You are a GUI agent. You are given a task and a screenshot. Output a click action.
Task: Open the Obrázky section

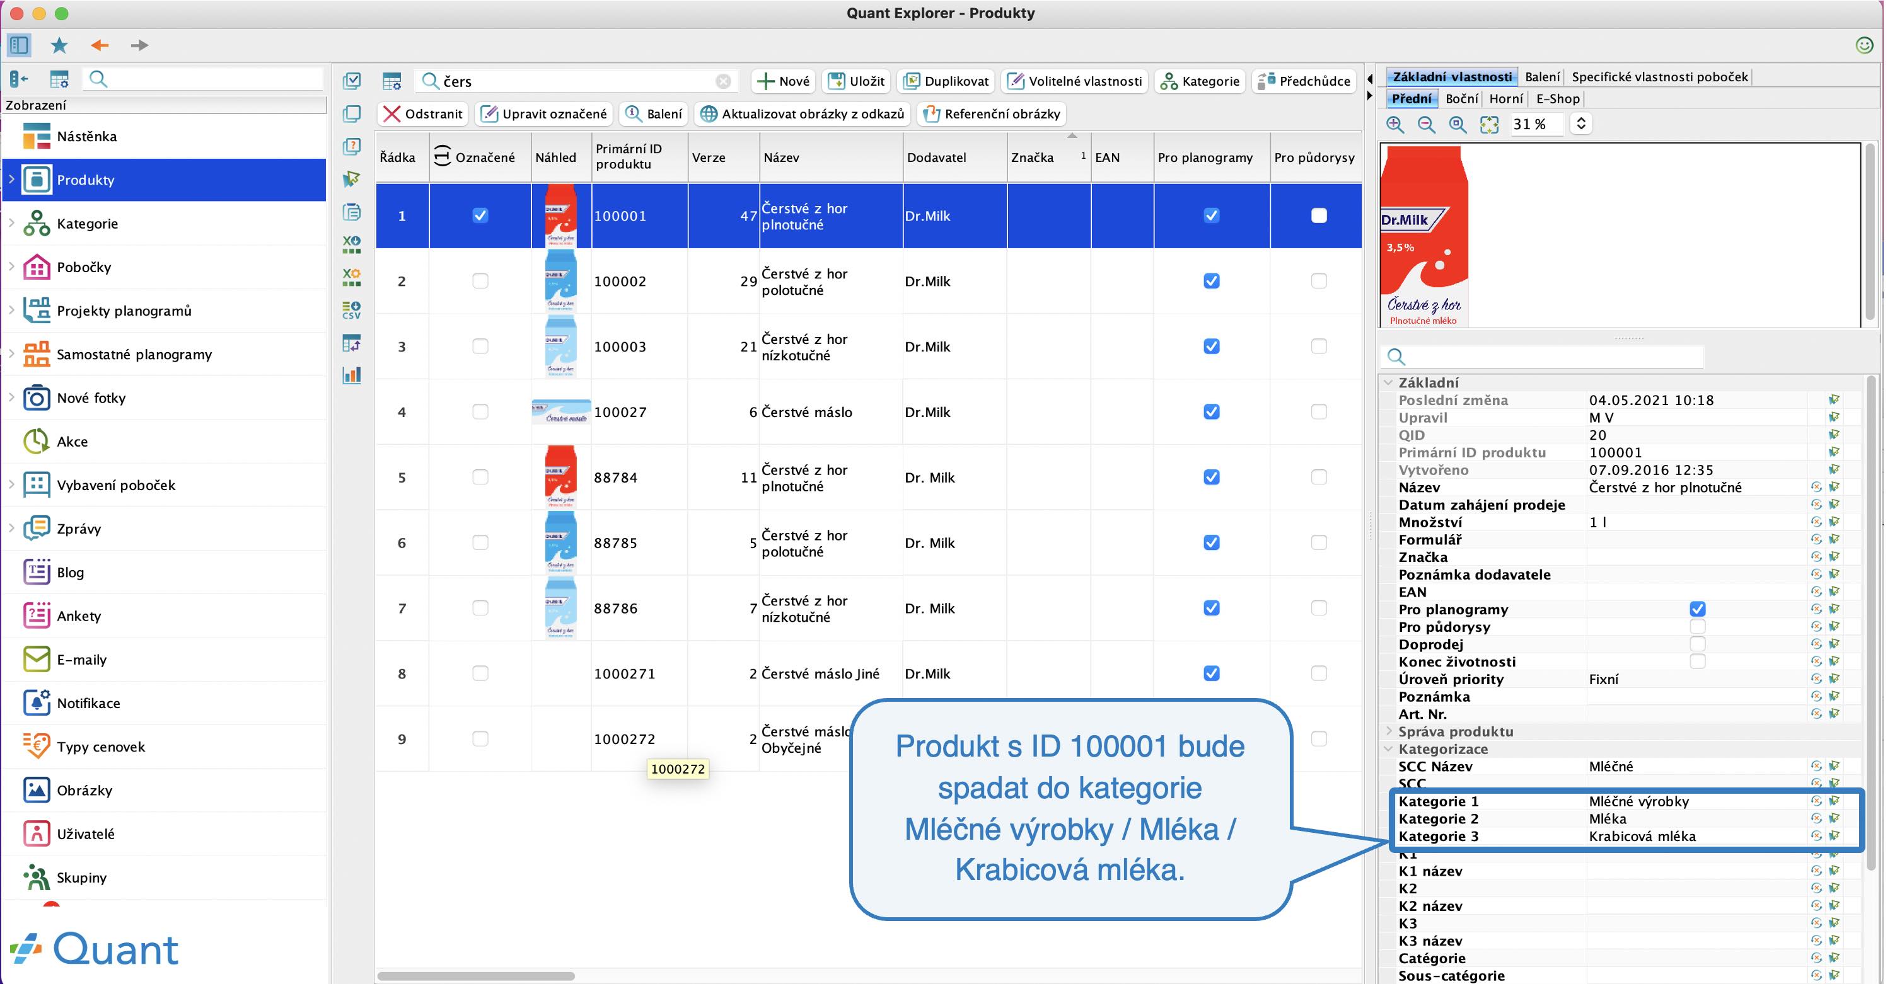coord(165,791)
